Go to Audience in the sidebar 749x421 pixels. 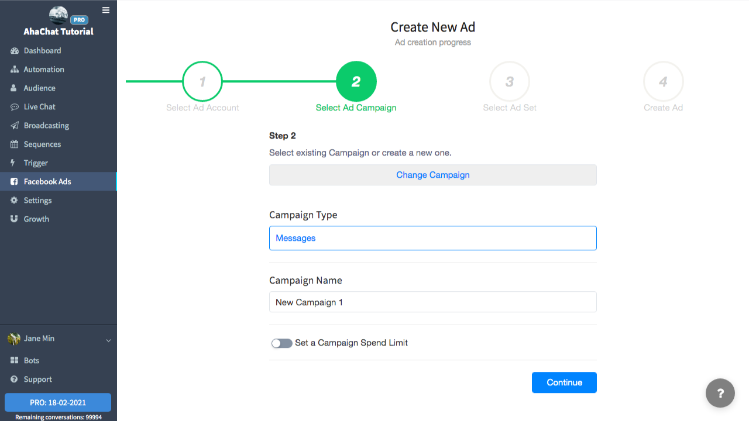click(x=40, y=88)
